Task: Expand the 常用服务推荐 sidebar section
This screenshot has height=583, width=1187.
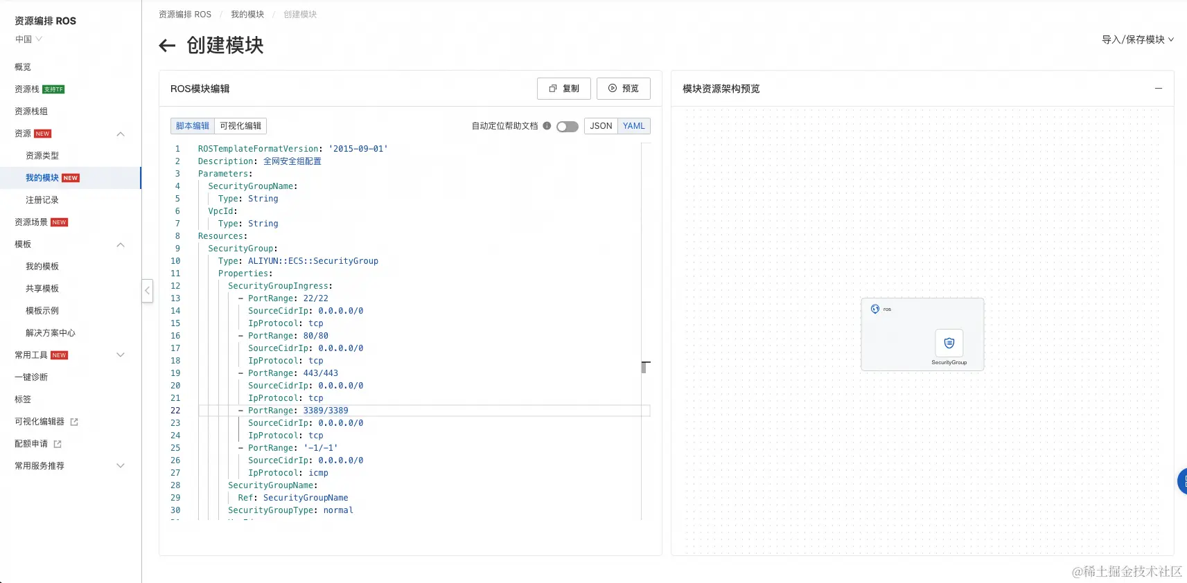Action: tap(121, 466)
